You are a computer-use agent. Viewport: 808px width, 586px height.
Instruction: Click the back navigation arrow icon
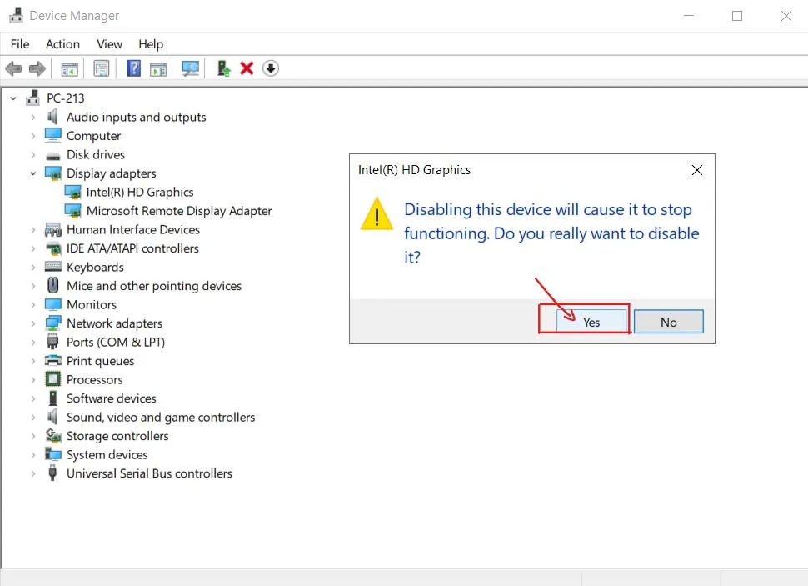point(13,68)
